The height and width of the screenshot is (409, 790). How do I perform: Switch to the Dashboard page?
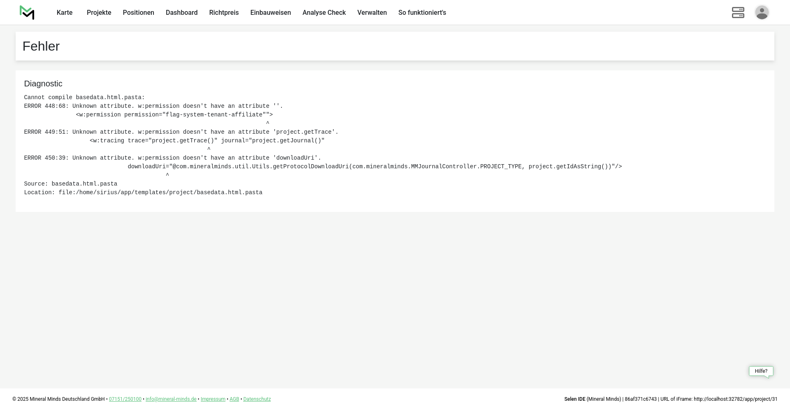181,13
